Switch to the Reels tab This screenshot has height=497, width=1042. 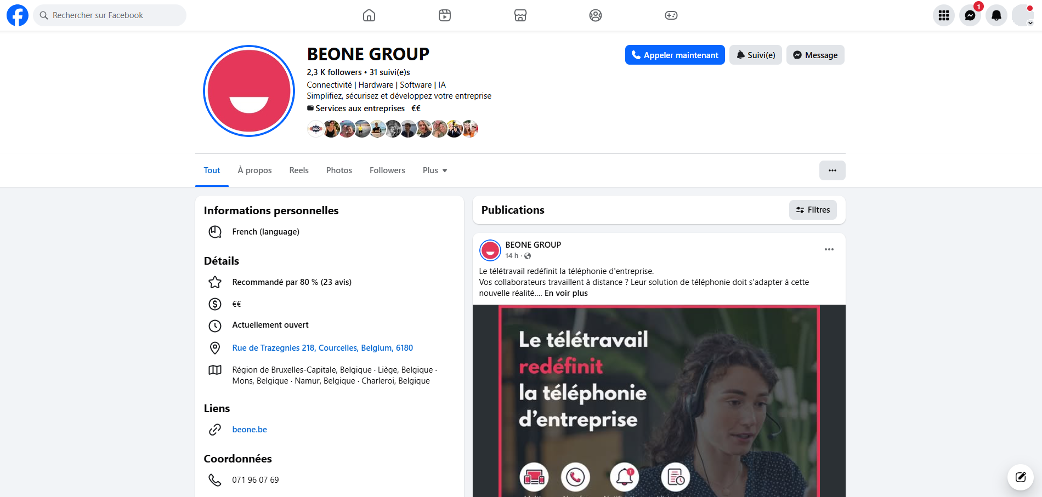point(299,170)
